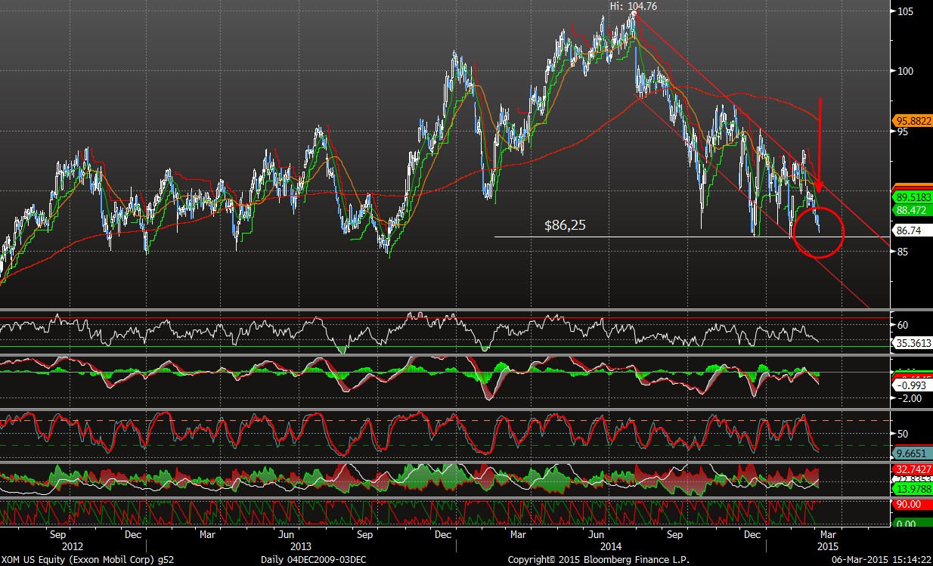Select the $86,25 support level label
Screen dimensions: 933x566
566,225
